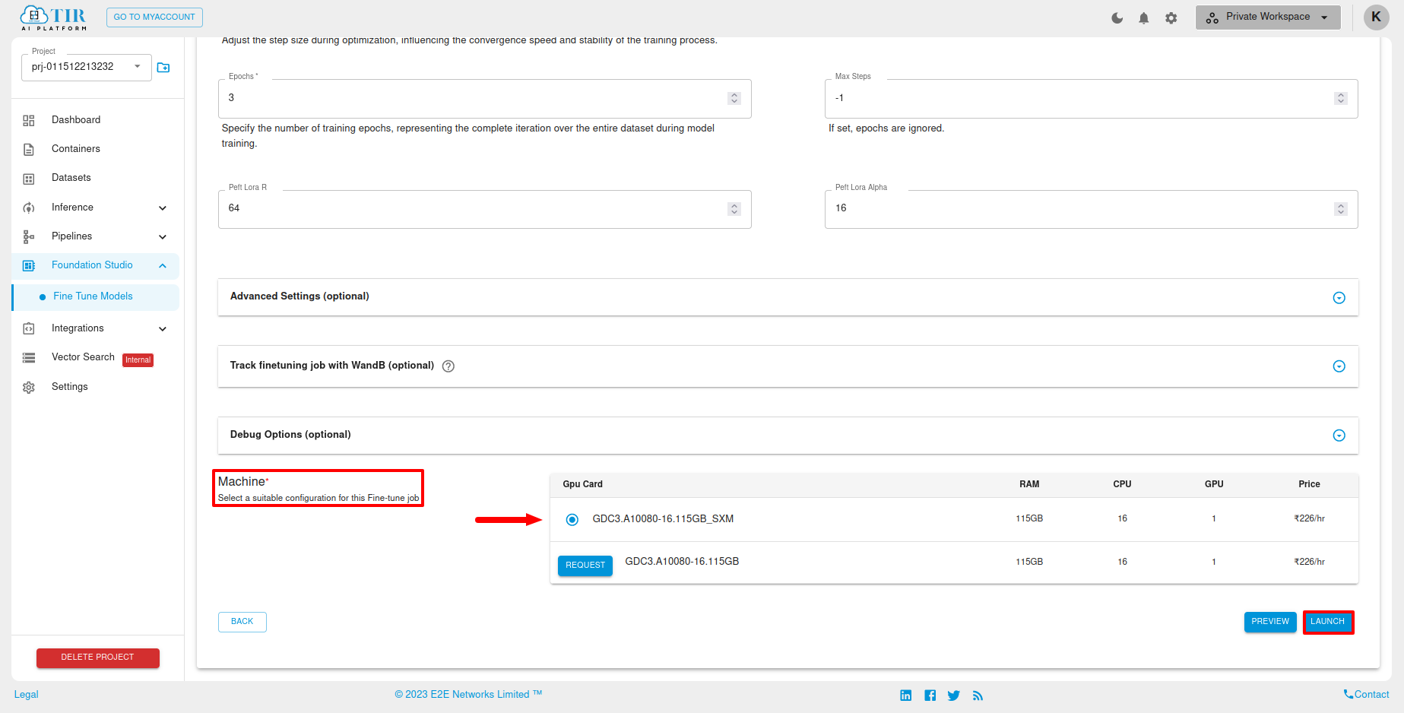
Task: Focus the Peft Lora R input field
Action: [485, 209]
